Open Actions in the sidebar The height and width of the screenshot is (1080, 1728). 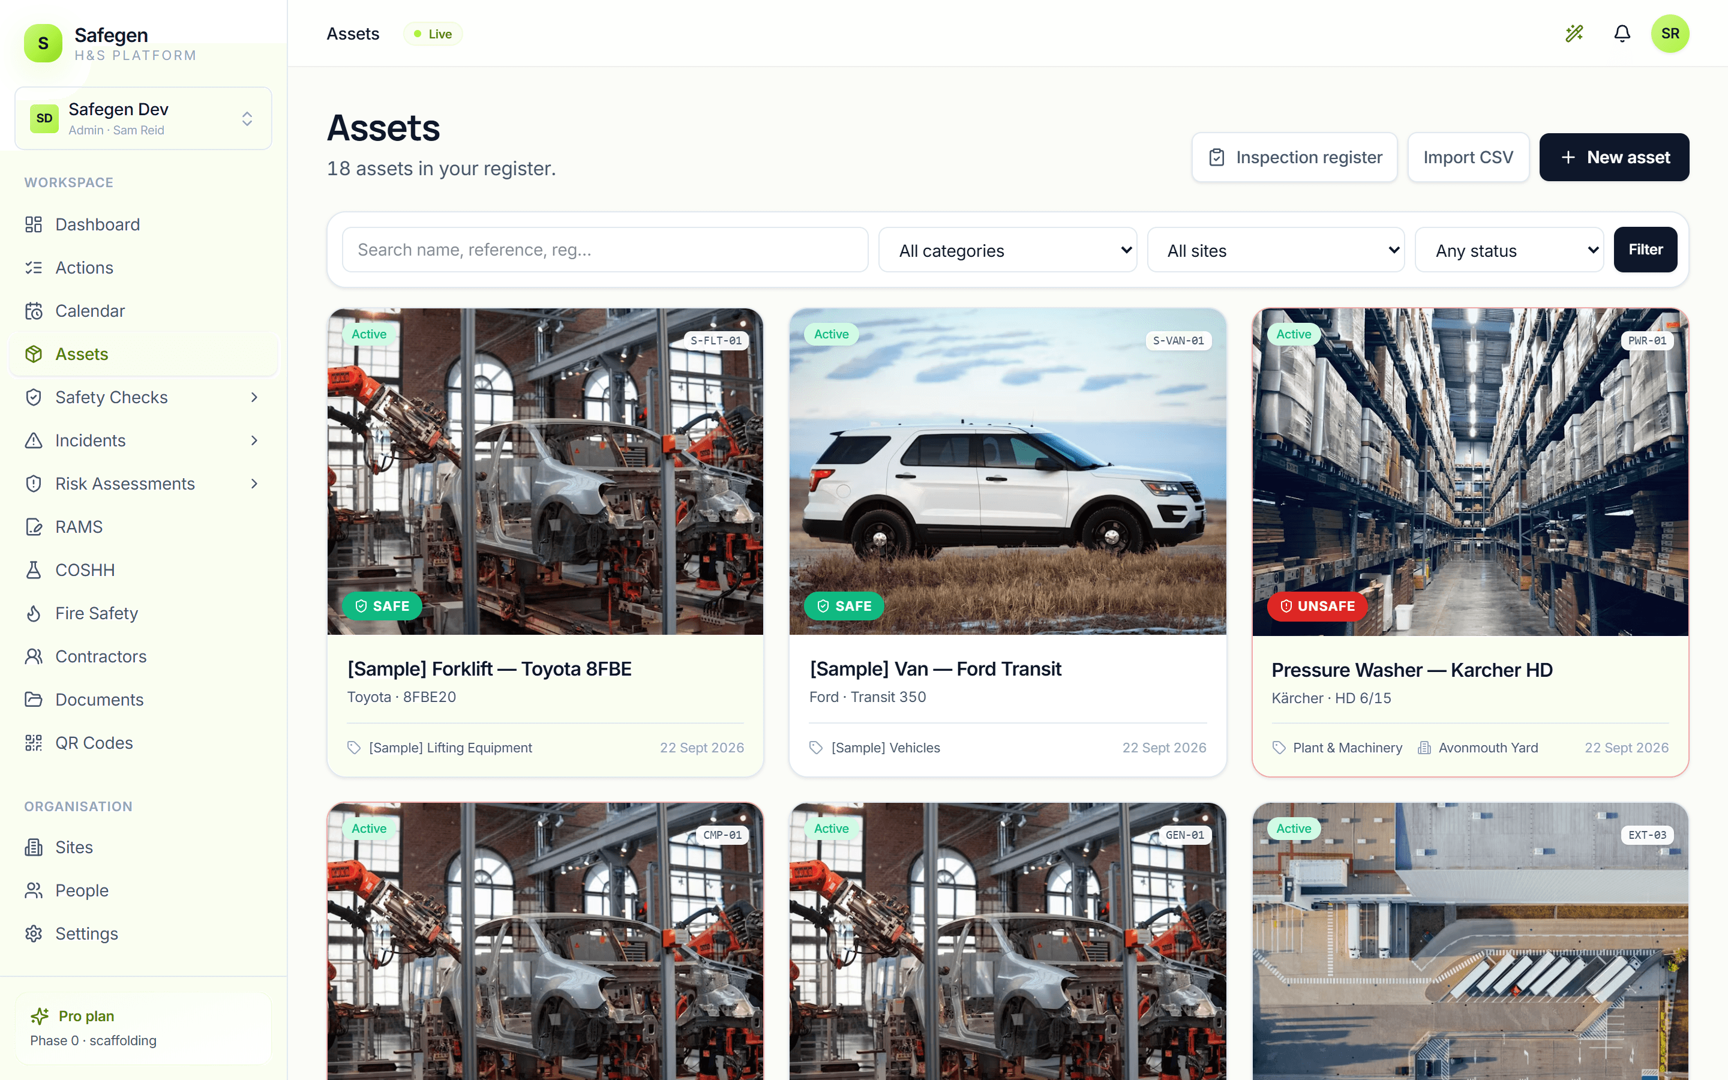[x=143, y=268]
